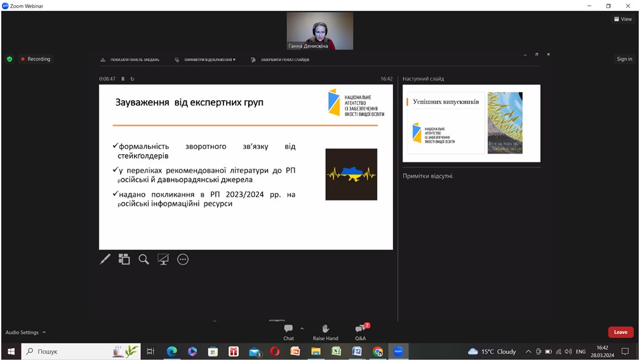The width and height of the screenshot is (640, 361).
Task: Click the green encryption shield icon
Action: [x=10, y=59]
